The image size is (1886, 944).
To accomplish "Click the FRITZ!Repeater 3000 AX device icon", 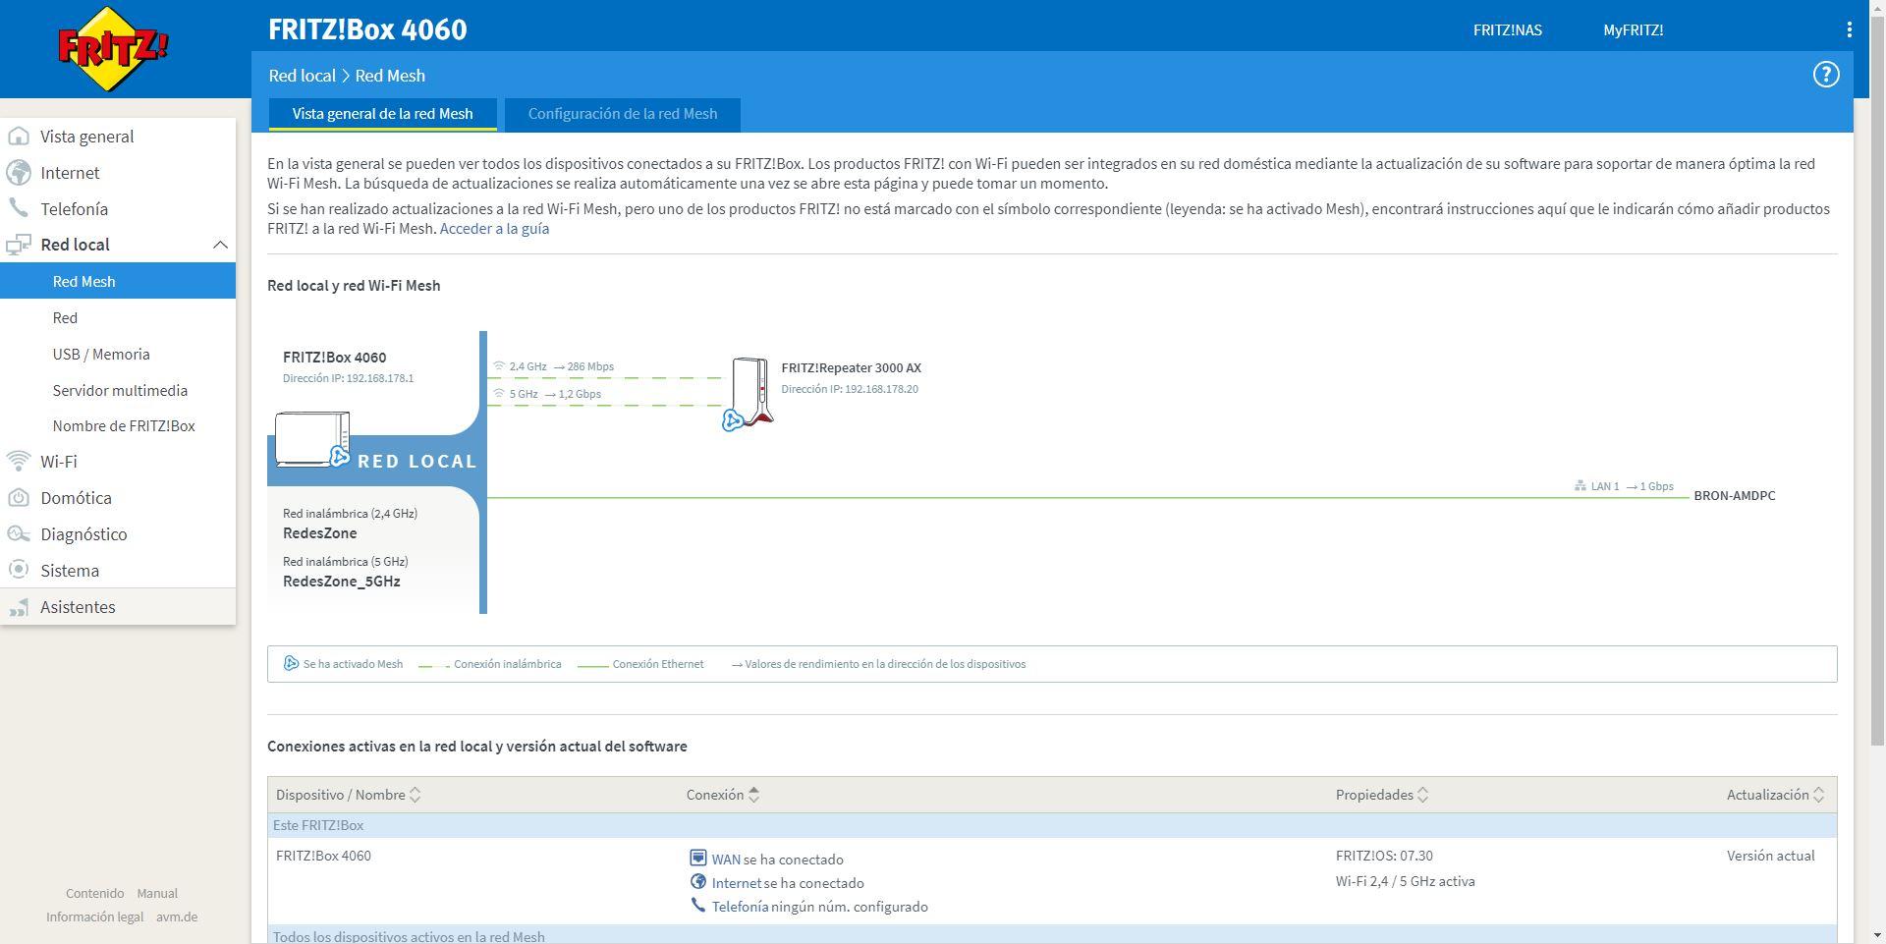I will 750,393.
